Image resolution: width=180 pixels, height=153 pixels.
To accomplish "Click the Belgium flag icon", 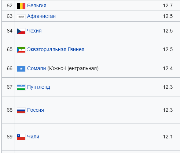I will [x=21, y=6].
